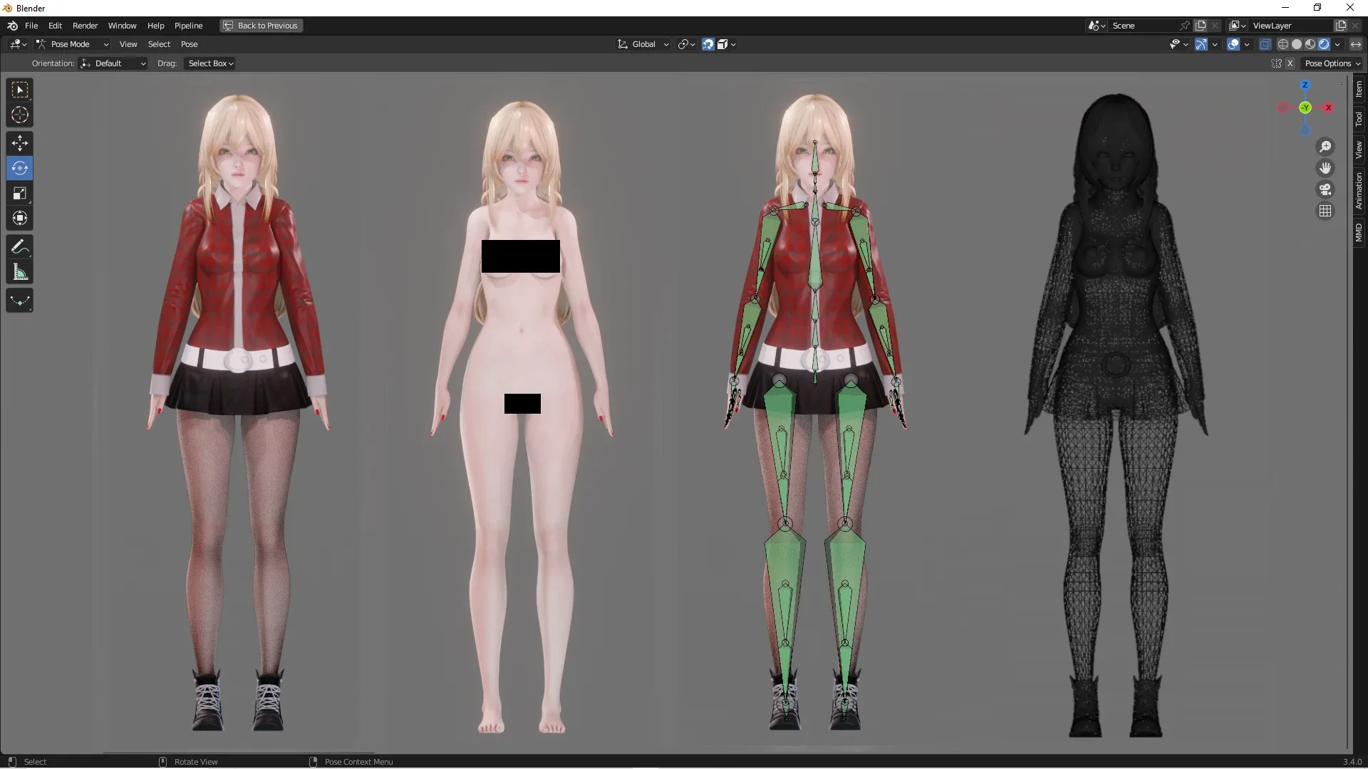Select the Move tool

(19, 143)
